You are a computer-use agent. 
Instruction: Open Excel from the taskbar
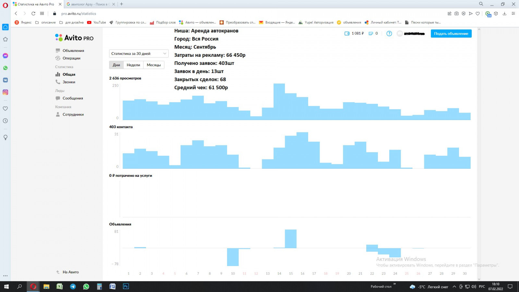[x=60, y=286]
